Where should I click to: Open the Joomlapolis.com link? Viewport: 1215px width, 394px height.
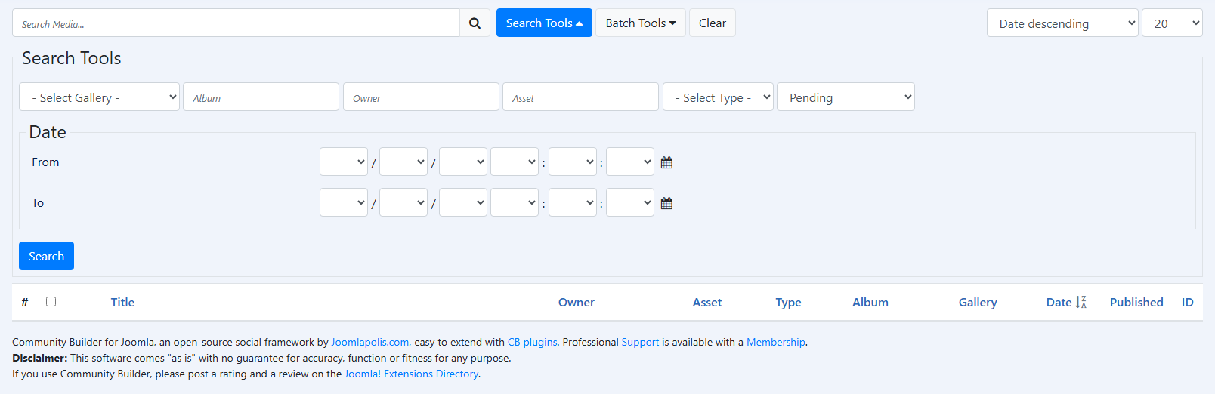(369, 342)
